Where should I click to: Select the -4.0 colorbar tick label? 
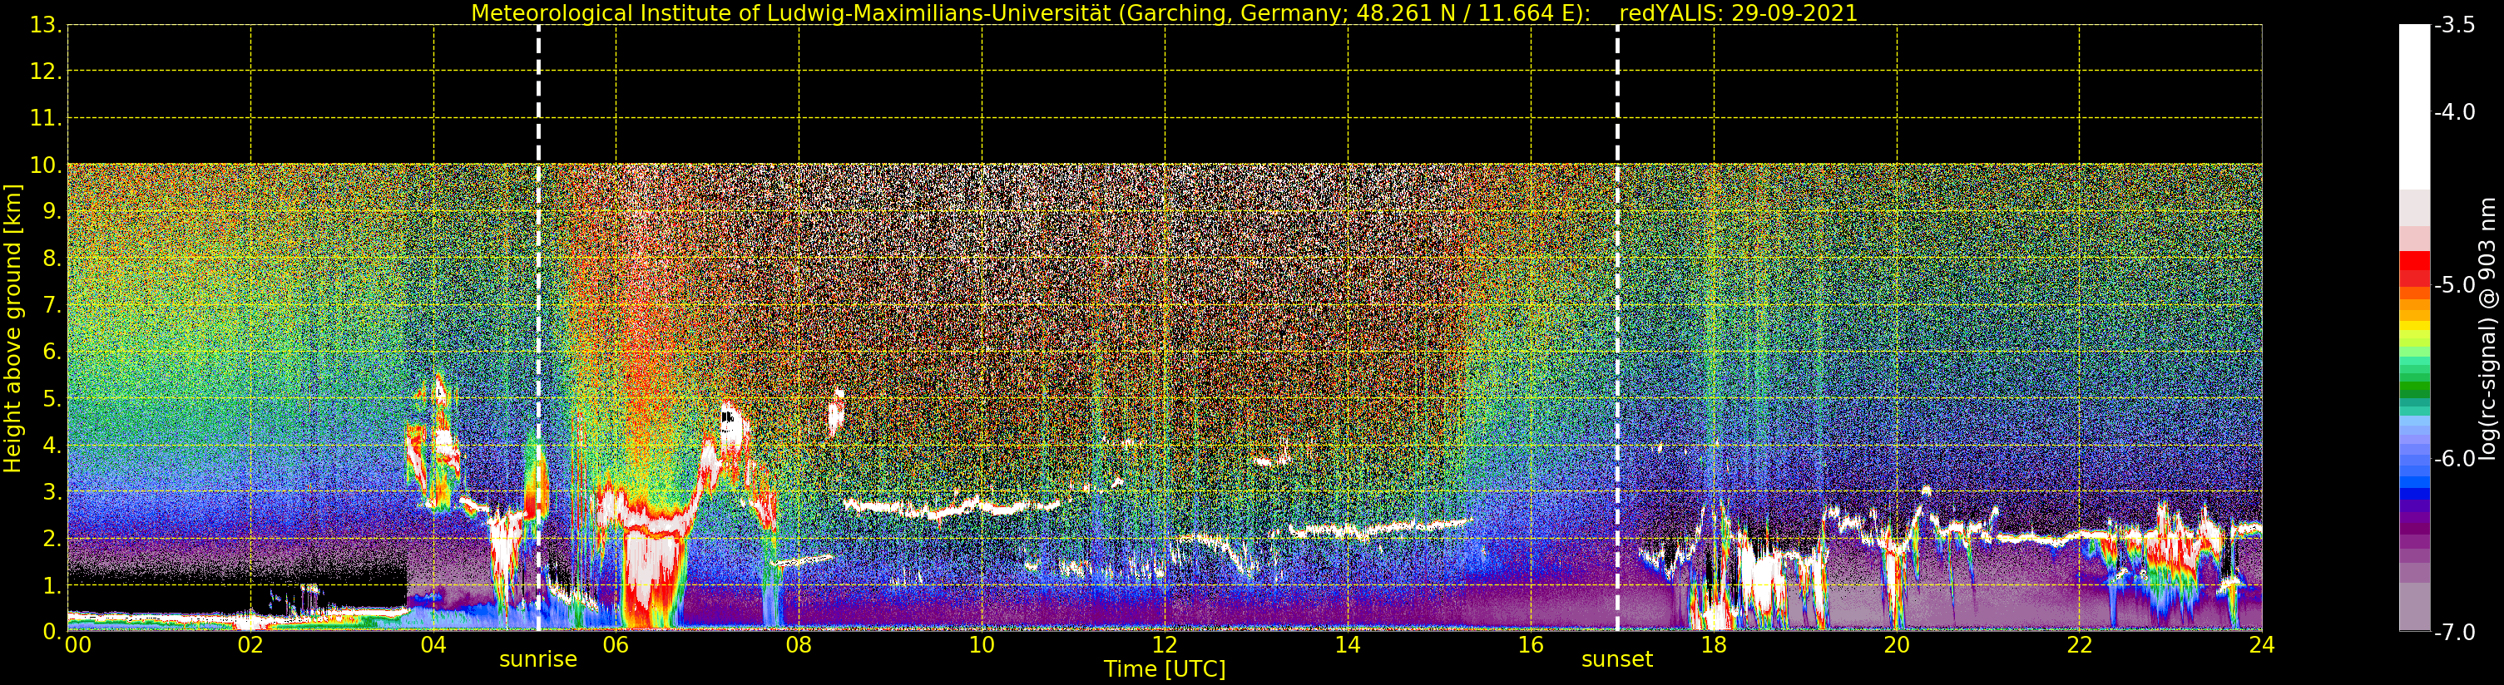2454,111
